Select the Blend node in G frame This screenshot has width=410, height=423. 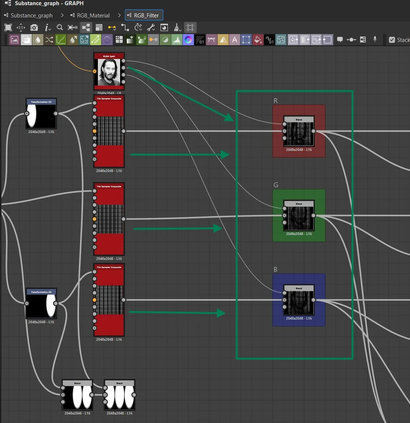(299, 215)
